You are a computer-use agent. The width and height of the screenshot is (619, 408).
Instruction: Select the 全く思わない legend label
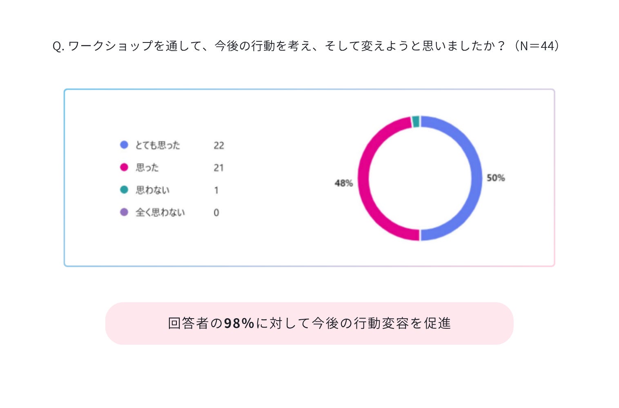(x=160, y=212)
